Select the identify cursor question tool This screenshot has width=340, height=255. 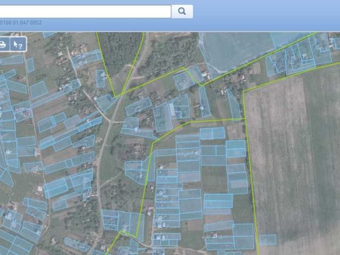(x=18, y=44)
